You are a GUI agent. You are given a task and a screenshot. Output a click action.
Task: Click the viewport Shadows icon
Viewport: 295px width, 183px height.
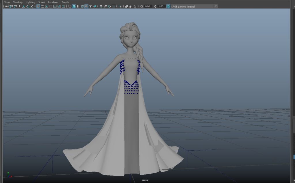[x=95, y=6]
